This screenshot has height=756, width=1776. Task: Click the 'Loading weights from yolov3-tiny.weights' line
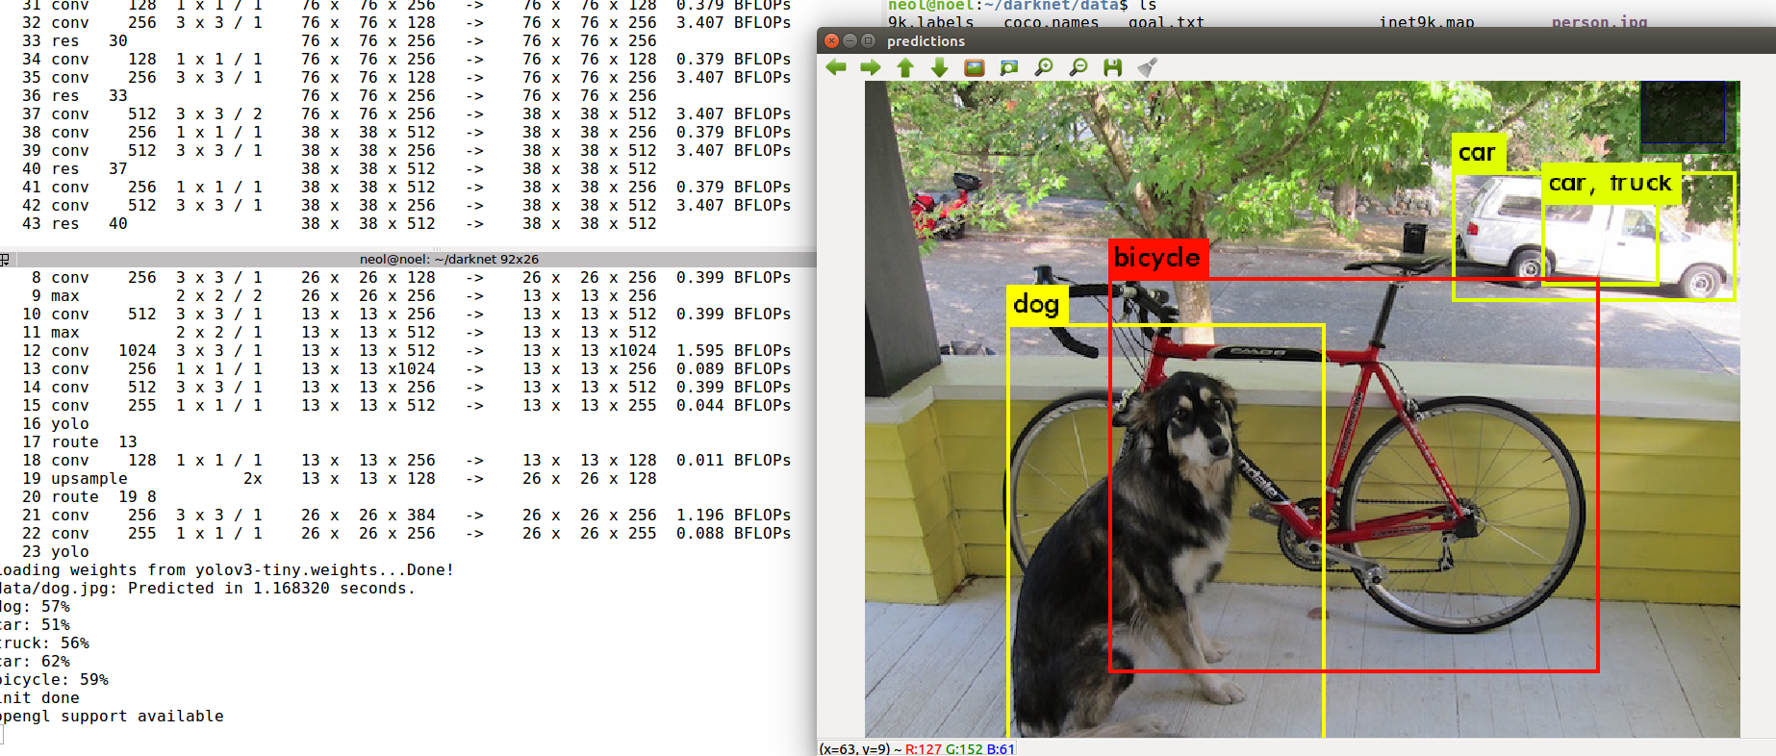(x=227, y=570)
